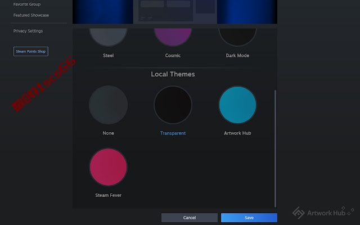Screen dimensions: 360x225
Task: Click the Steam Fever label text
Action: click(x=108, y=195)
